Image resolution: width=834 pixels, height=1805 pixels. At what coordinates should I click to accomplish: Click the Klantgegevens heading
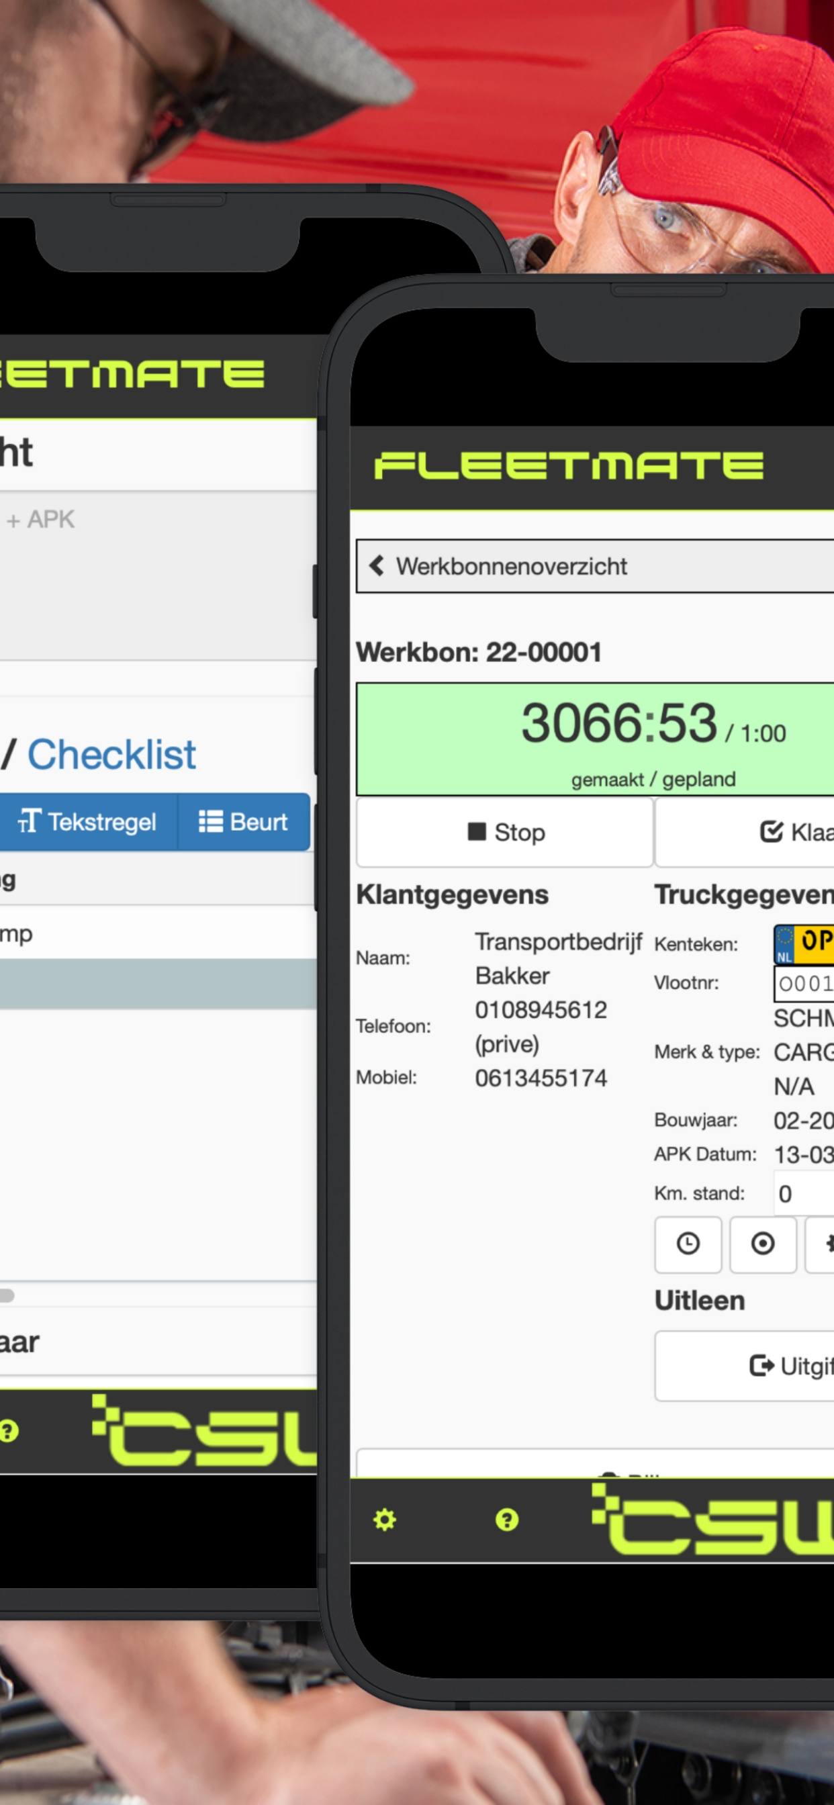[x=452, y=895]
